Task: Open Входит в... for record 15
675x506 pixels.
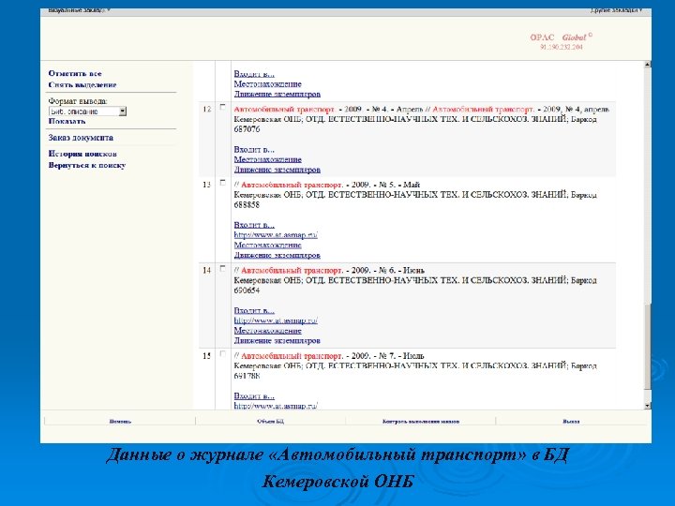Action: coord(254,395)
